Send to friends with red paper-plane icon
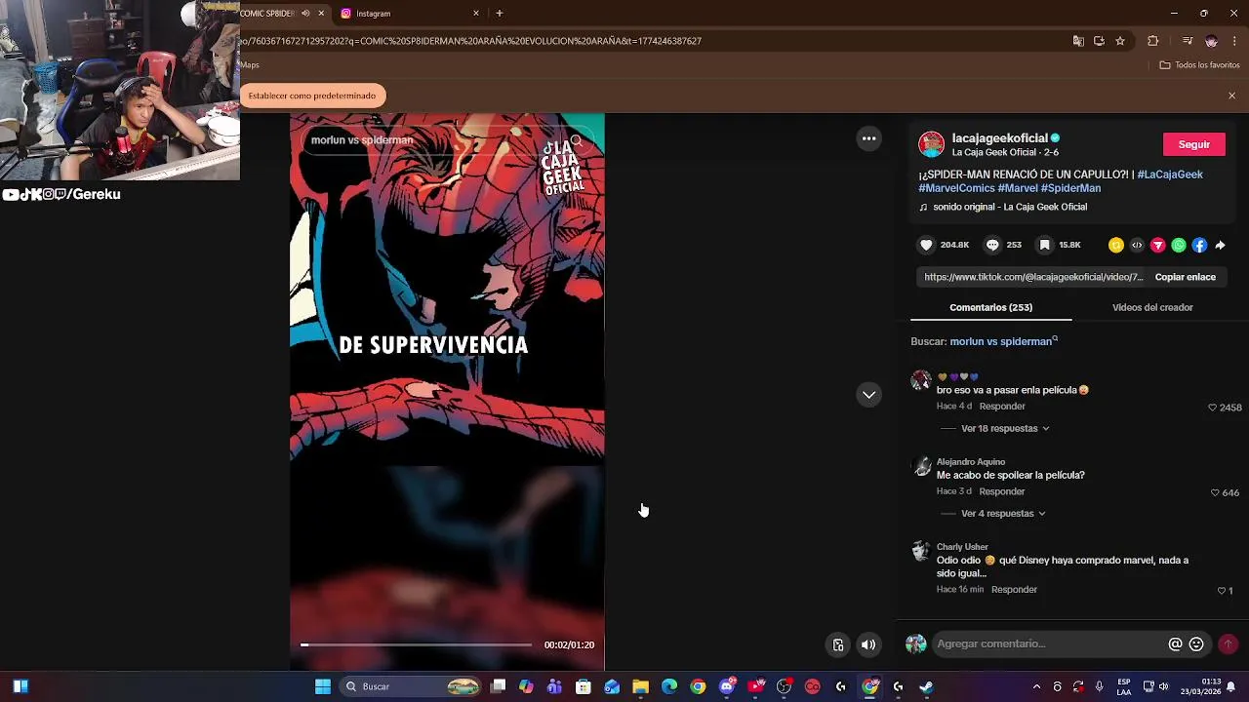1249x702 pixels. click(1157, 246)
